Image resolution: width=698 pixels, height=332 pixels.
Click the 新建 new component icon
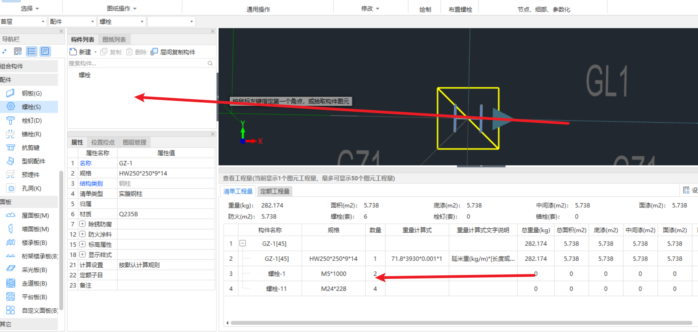point(73,52)
